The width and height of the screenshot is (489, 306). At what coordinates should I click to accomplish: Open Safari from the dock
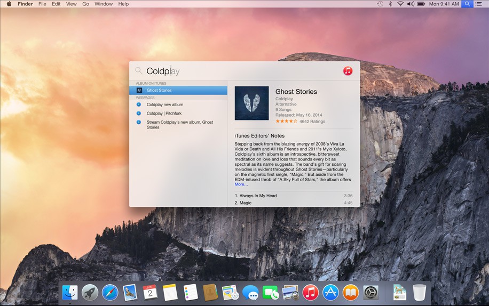point(110,292)
